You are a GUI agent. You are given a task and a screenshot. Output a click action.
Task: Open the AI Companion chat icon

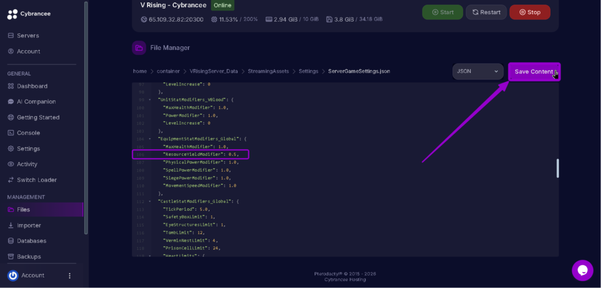(x=11, y=102)
